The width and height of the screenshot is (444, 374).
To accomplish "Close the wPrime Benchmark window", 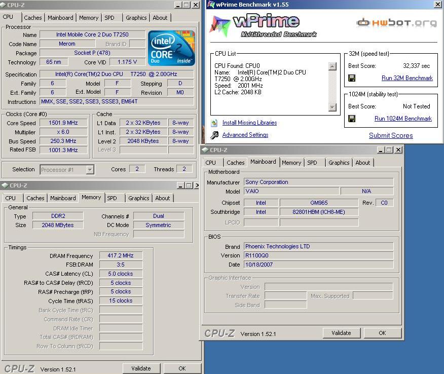I will (x=437, y=5).
